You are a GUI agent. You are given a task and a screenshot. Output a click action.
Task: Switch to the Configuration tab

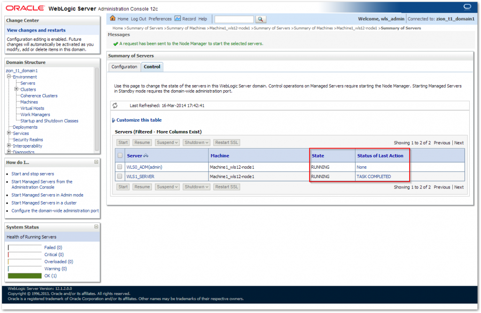click(x=124, y=67)
